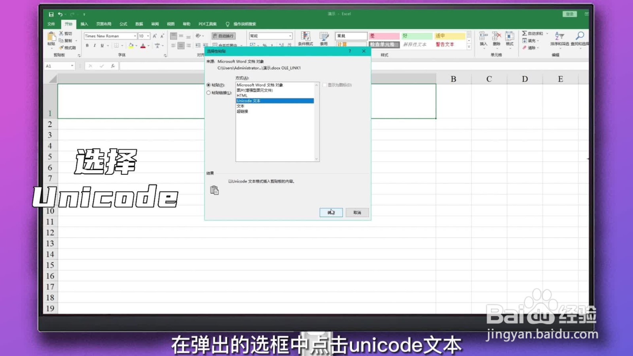The width and height of the screenshot is (633, 356).
Task: Open the File (文件) menu
Action: (51, 24)
